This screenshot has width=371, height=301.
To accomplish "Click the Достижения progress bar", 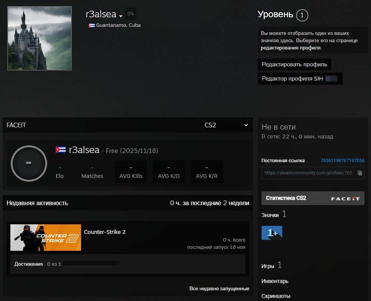I will tap(91, 264).
